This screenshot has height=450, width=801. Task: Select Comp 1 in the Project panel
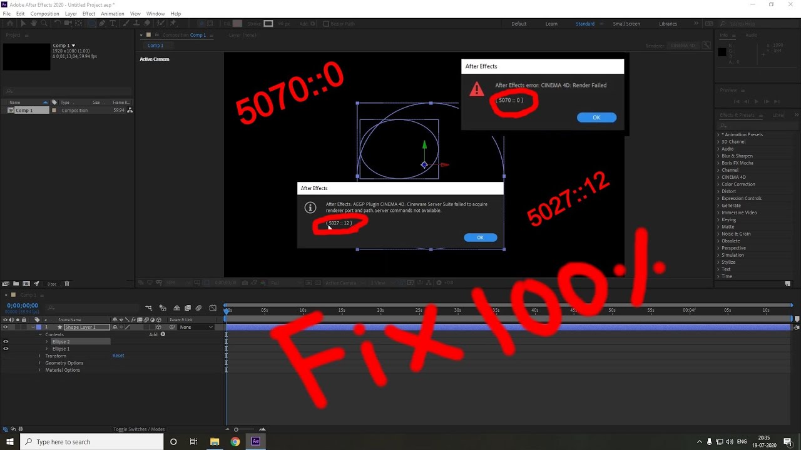[24, 110]
